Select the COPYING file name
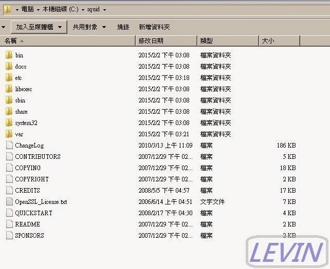Viewport: 330px width, 269px height. tap(28, 168)
